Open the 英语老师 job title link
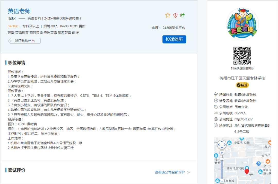The image size is (278, 184). tap(19, 11)
